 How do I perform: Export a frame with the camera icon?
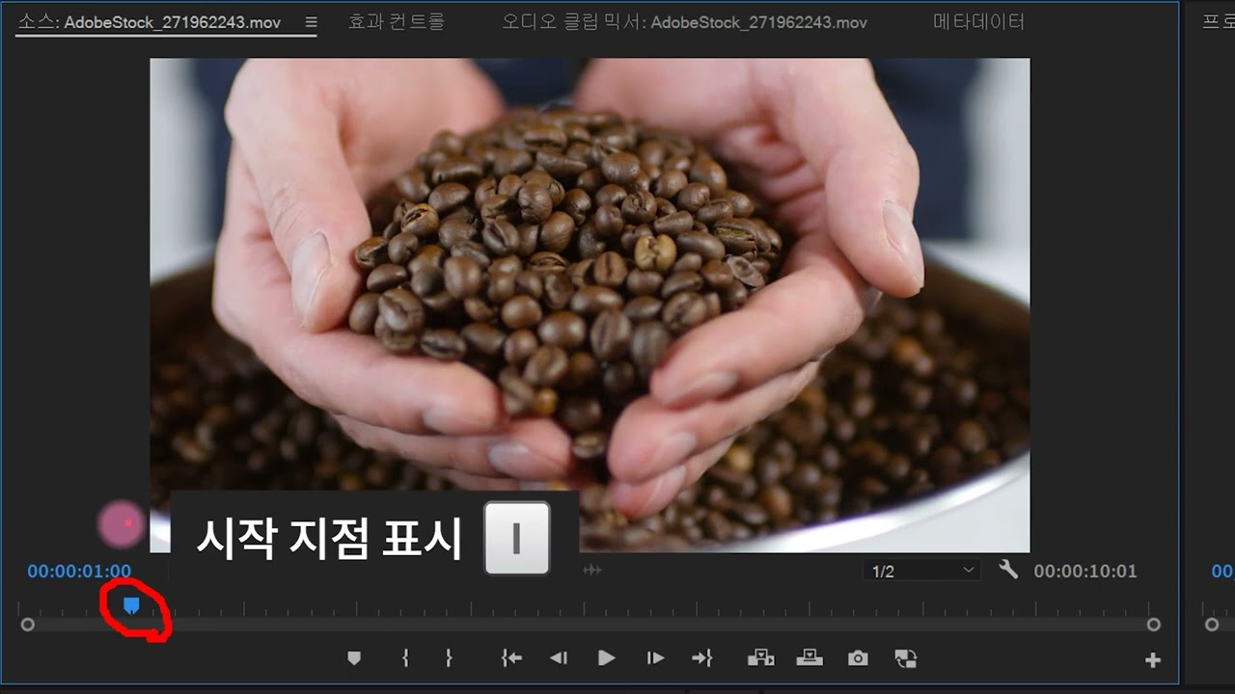click(x=858, y=657)
